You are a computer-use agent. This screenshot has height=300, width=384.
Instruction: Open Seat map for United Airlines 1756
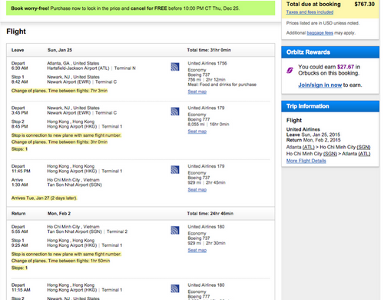[x=197, y=92]
